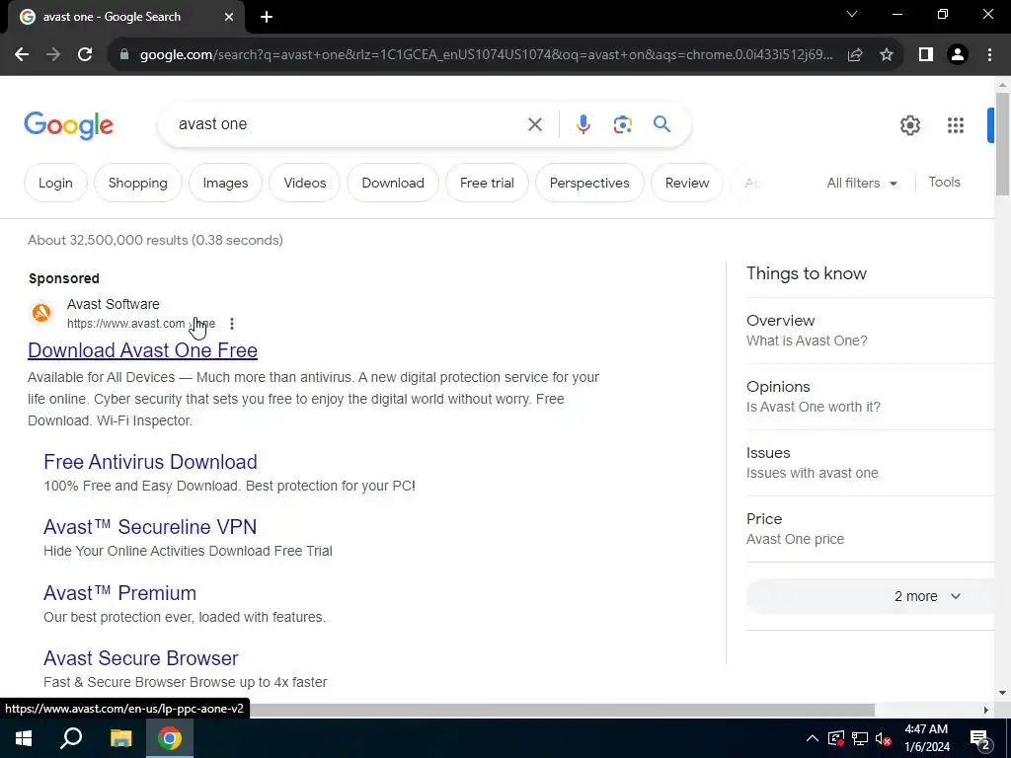The image size is (1011, 758).
Task: Show hidden system tray icons
Action: click(x=813, y=738)
